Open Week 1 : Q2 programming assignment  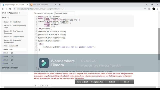pyautogui.click(x=8, y=53)
